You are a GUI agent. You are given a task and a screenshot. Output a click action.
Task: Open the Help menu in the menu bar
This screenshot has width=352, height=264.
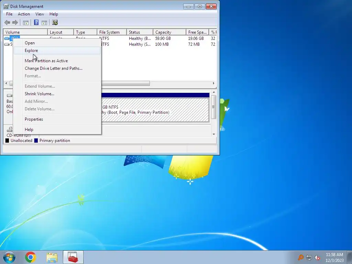tap(54, 14)
